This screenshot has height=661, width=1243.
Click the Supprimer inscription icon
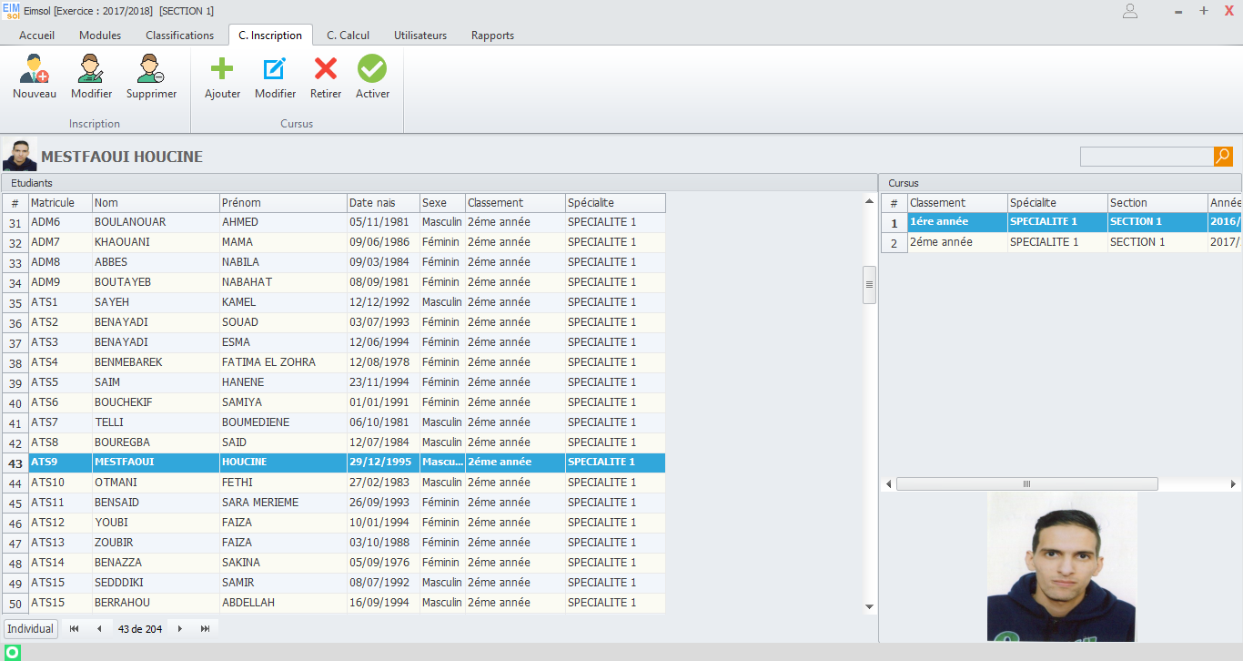[151, 69]
